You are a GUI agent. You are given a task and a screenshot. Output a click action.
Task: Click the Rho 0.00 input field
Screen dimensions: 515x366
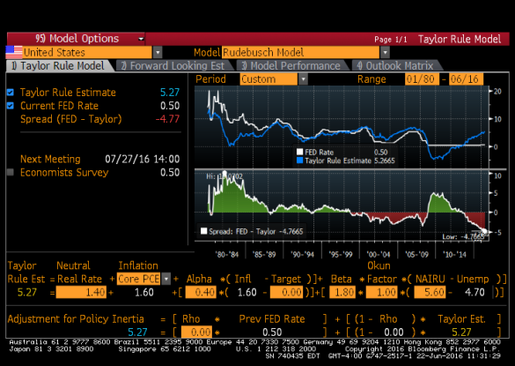coord(196,332)
